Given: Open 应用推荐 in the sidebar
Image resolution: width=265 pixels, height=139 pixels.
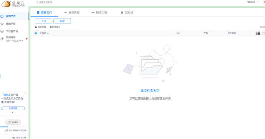Looking at the screenshot, I should point(14,39).
